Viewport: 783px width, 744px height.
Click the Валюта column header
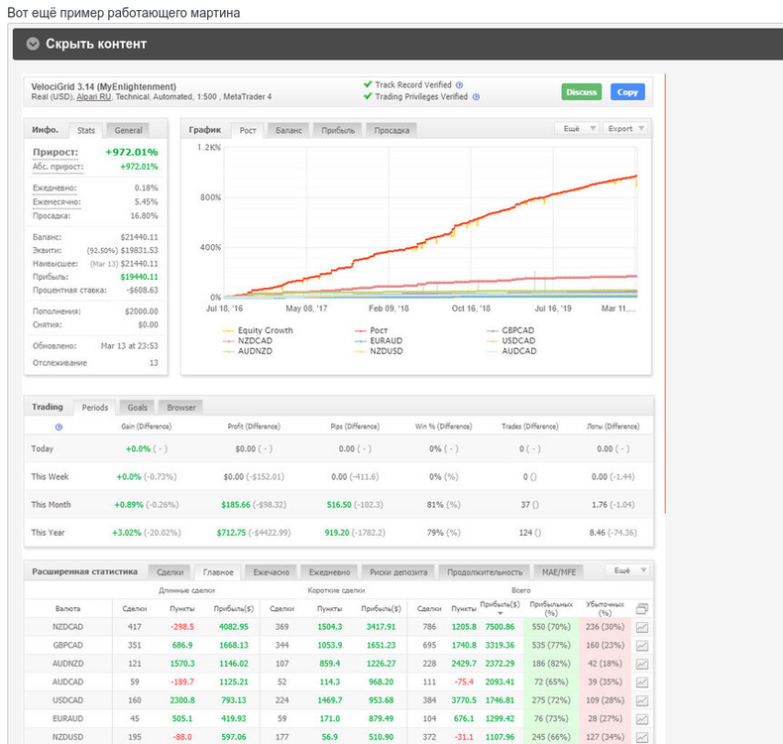(68, 609)
